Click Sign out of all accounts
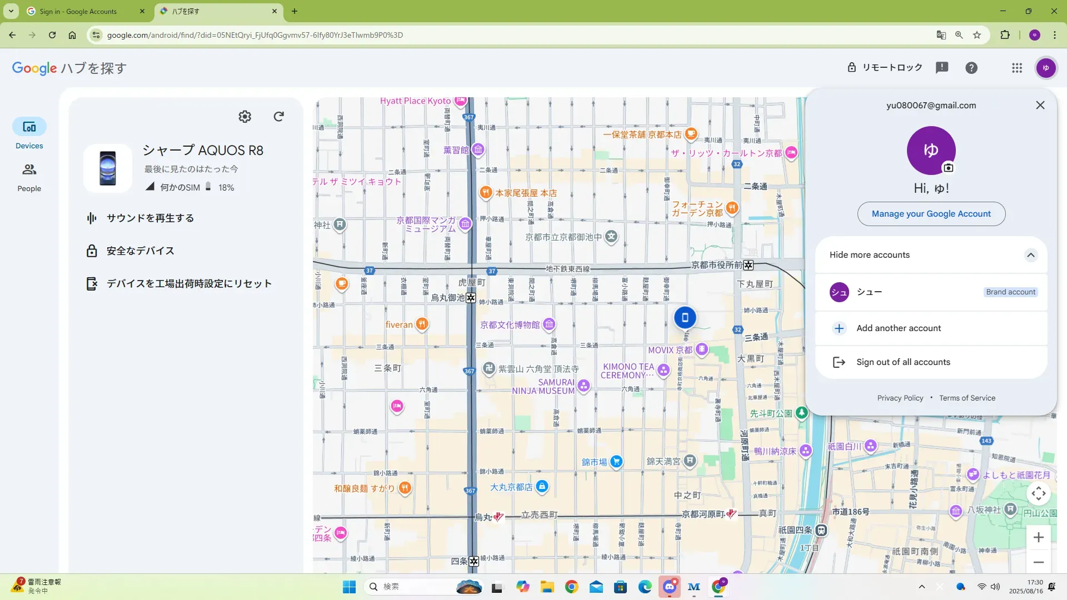This screenshot has height=600, width=1067. (903, 362)
